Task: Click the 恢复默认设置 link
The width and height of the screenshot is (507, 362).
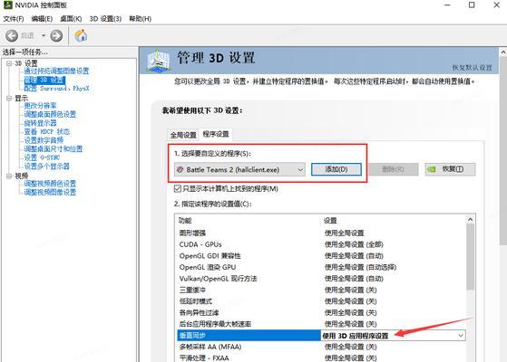Action: [472, 68]
